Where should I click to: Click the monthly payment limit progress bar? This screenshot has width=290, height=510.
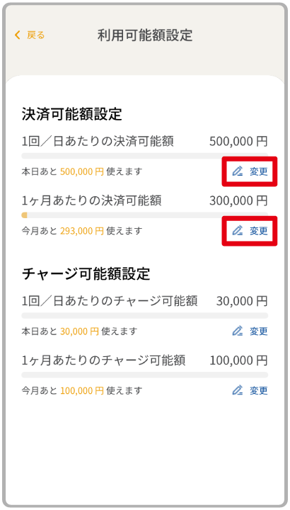(x=145, y=215)
